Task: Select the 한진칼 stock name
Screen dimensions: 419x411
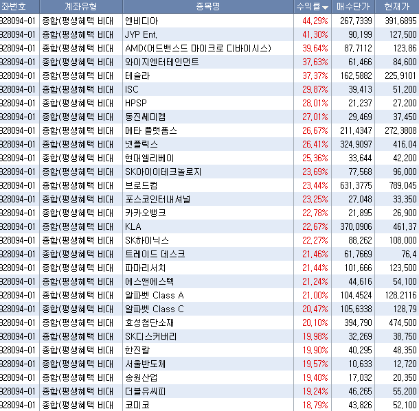Action: (x=137, y=350)
